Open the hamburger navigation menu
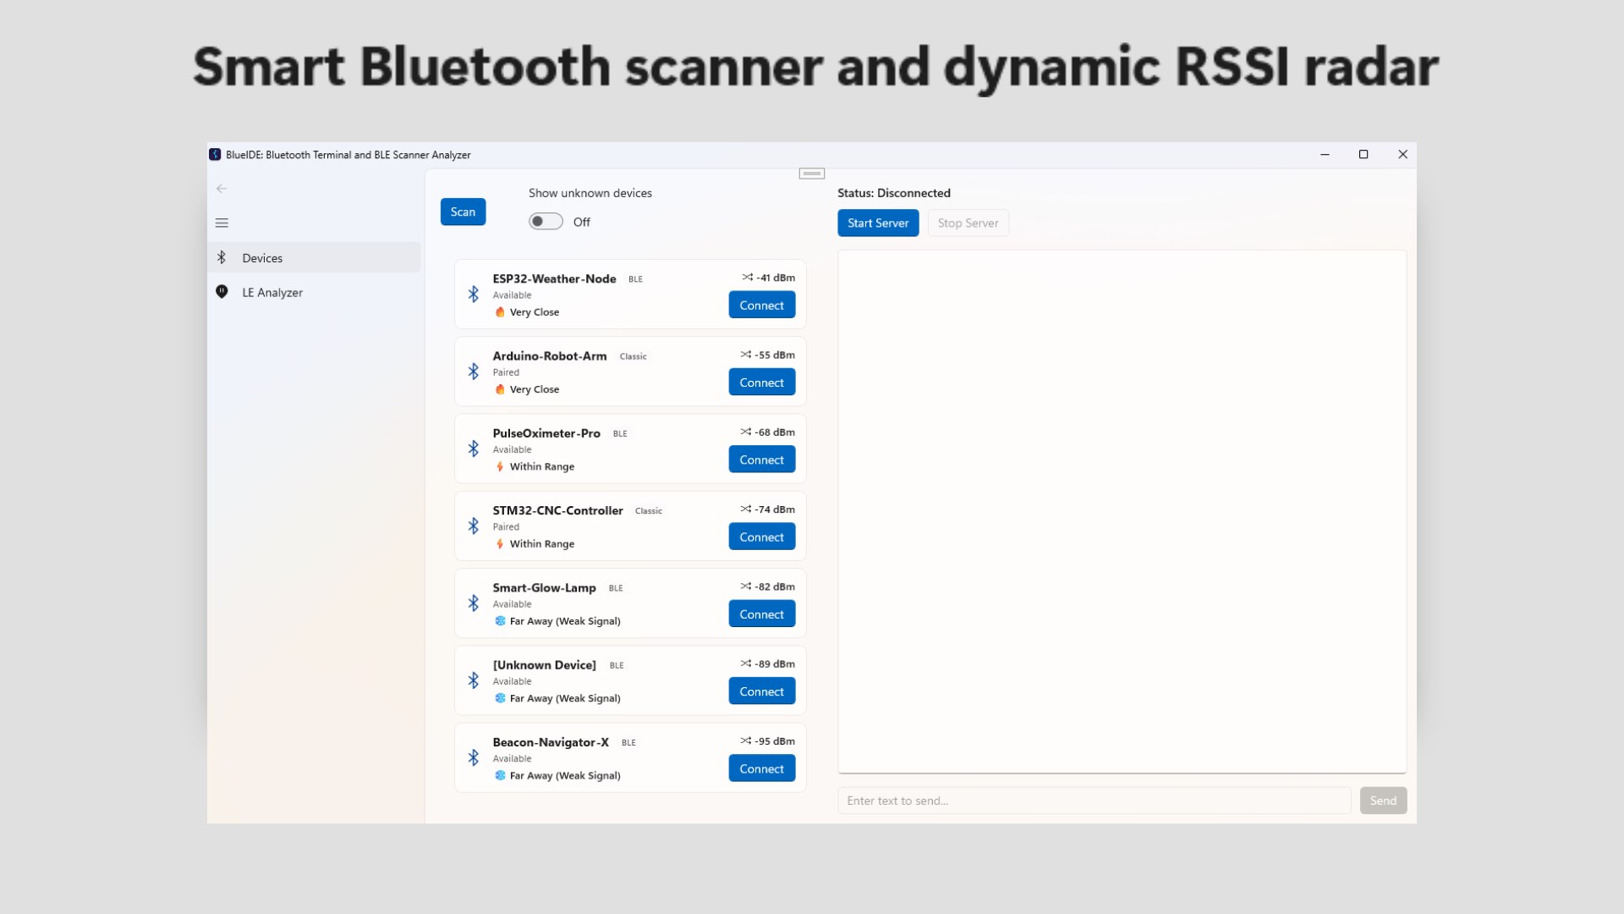Image resolution: width=1624 pixels, height=914 pixels. click(222, 223)
